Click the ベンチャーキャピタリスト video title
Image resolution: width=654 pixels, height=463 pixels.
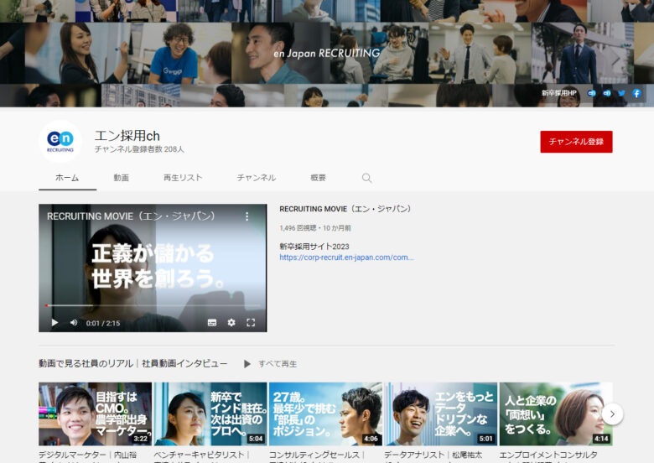point(201,455)
